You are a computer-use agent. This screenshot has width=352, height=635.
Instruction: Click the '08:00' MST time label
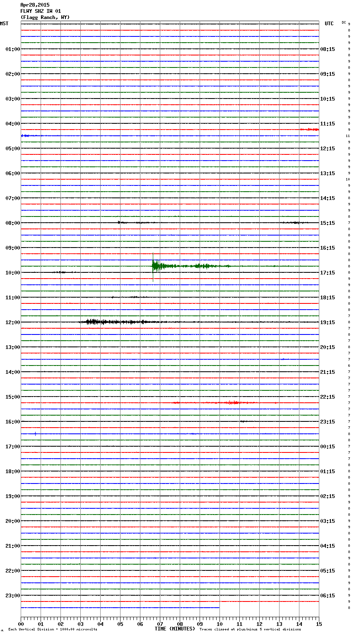point(13,223)
